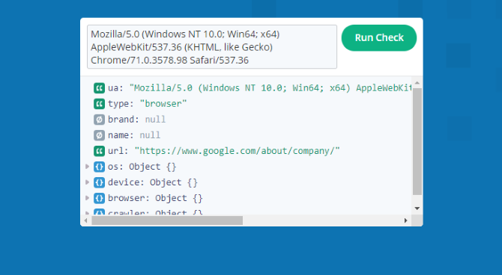Click the null icon beside brand

pos(99,120)
